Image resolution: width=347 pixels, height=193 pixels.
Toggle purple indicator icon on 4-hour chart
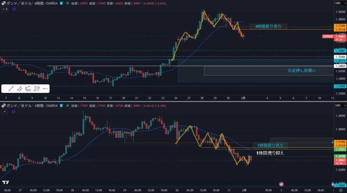[x=14, y=9]
